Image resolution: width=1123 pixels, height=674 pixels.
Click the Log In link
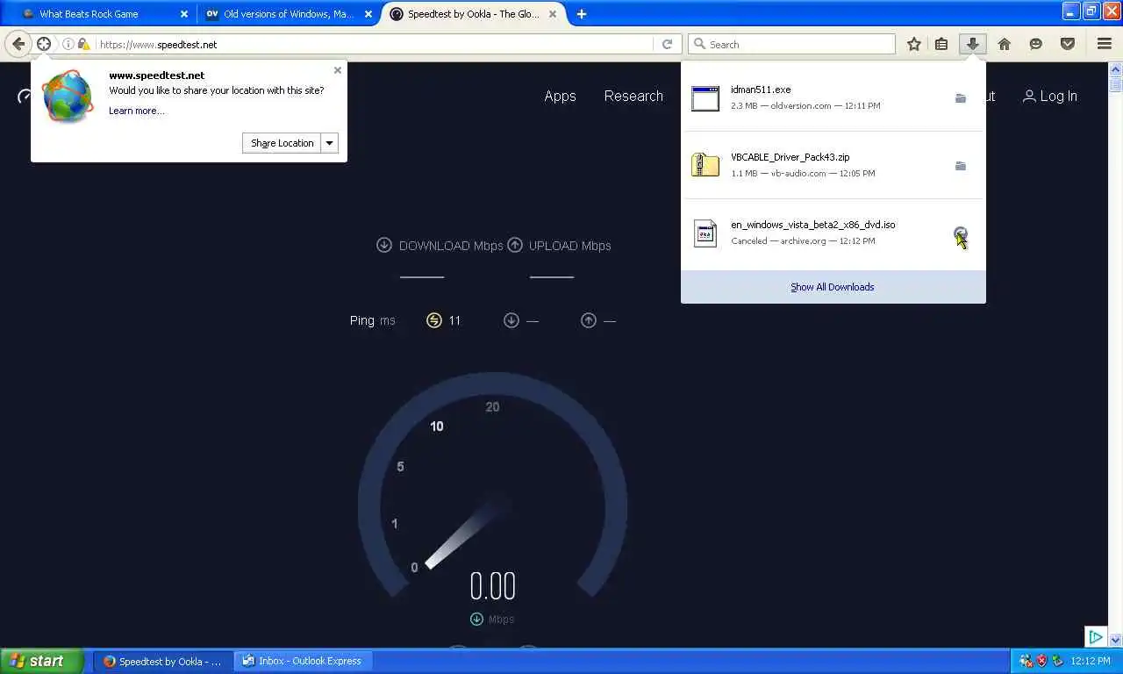[1050, 97]
